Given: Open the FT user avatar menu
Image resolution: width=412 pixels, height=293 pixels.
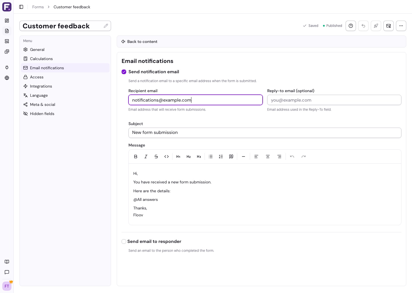Looking at the screenshot, I should pos(7,286).
